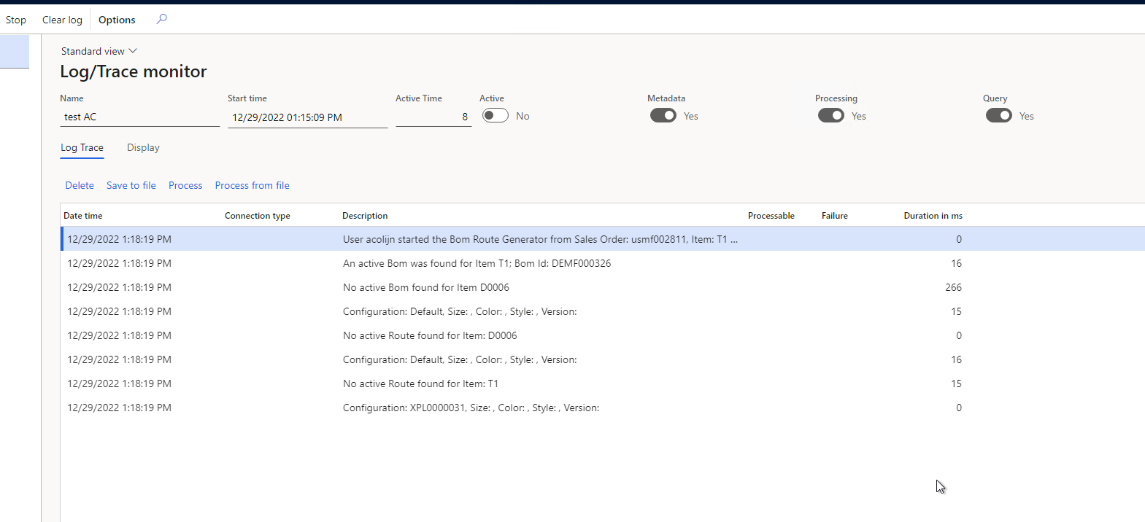Click the Start time field
The width and height of the screenshot is (1145, 522).
pos(307,117)
